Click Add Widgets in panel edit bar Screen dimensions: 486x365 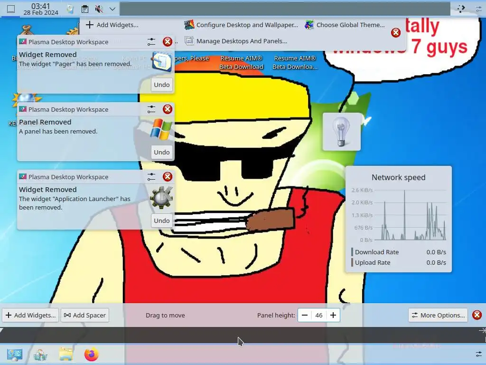click(x=30, y=315)
